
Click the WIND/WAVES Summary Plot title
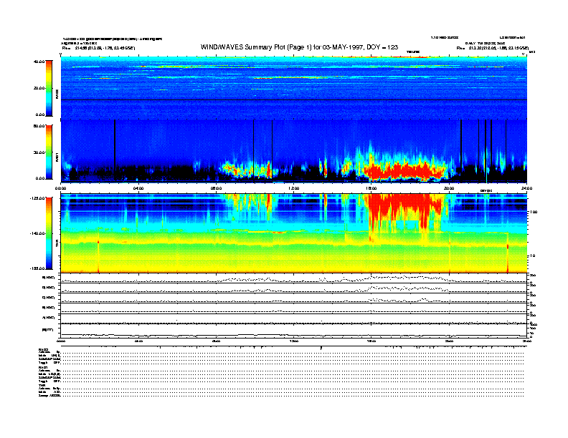click(x=299, y=47)
